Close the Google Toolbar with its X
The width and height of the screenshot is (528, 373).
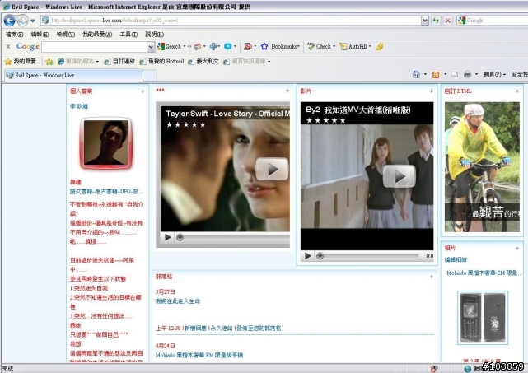pyautogui.click(x=8, y=46)
